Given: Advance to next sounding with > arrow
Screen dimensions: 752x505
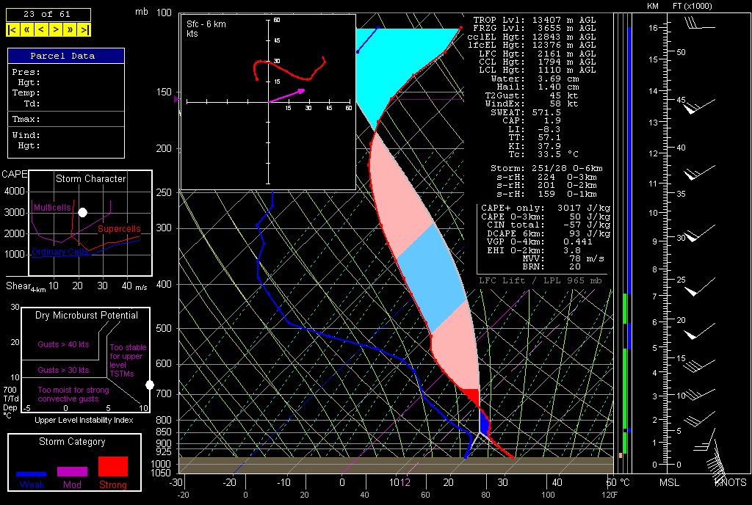Looking at the screenshot, I should pos(55,29).
